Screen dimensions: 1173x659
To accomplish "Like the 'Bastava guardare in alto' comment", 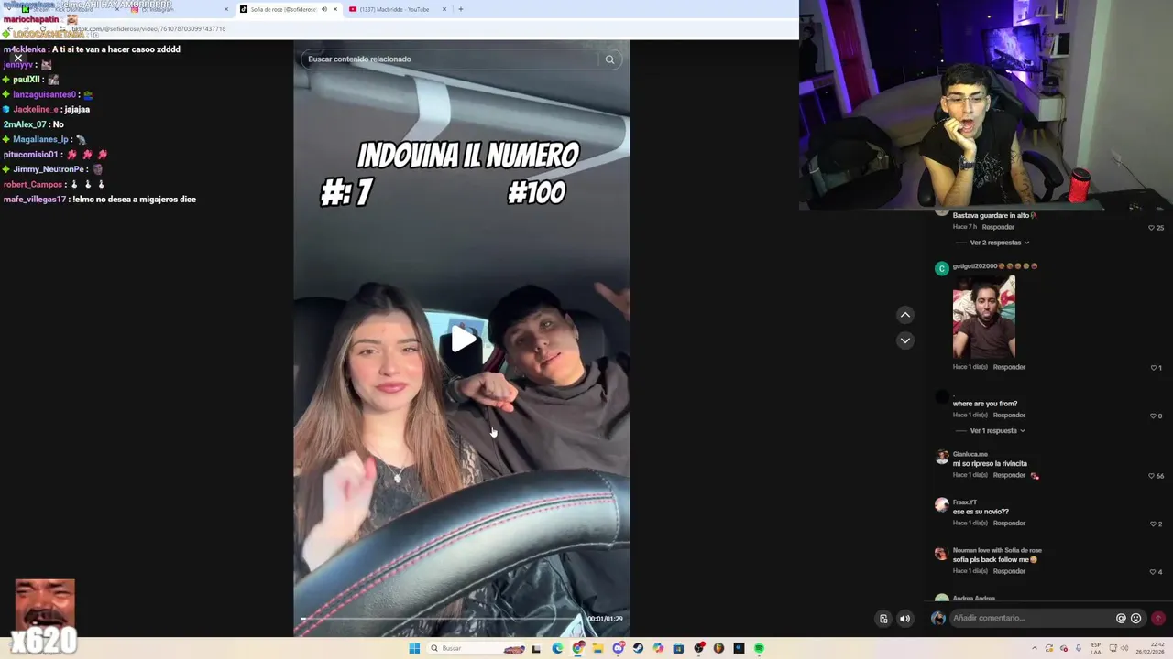I will (x=1152, y=227).
